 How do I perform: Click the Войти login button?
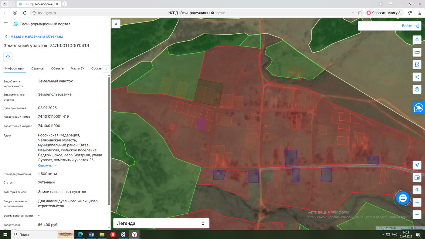coord(389,26)
